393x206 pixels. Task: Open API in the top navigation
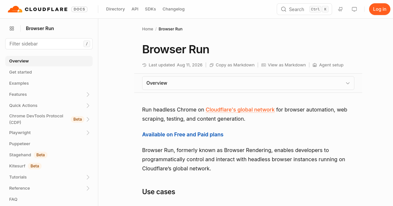coord(135,9)
